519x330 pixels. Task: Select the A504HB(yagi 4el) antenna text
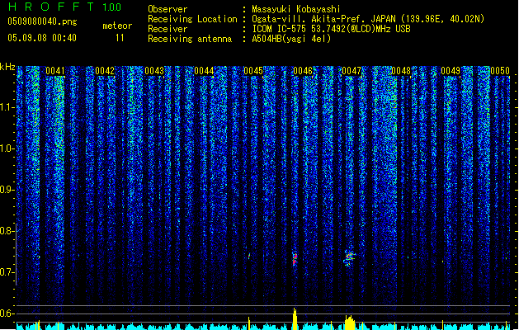click(x=291, y=39)
